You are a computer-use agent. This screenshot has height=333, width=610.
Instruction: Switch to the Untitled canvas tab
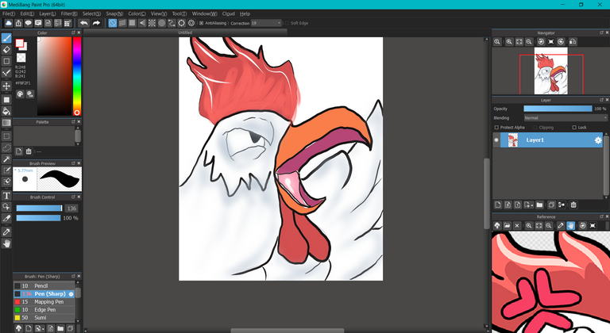tap(185, 33)
